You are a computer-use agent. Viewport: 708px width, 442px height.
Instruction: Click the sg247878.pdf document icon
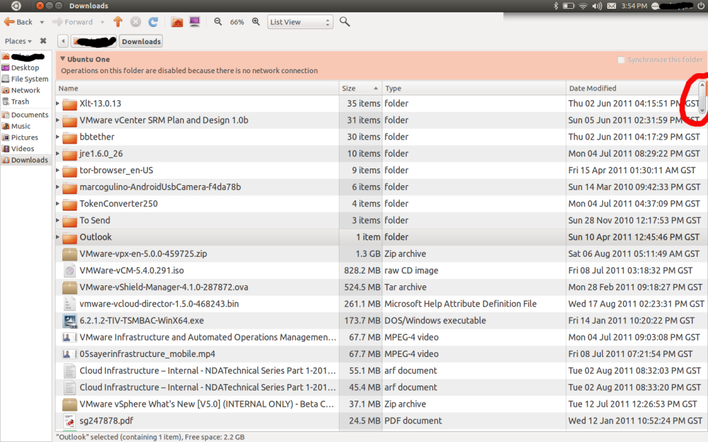[70, 421]
